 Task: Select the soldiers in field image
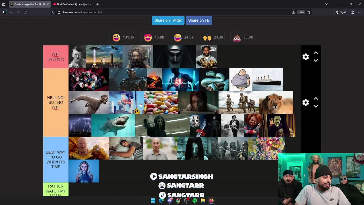[238, 102]
